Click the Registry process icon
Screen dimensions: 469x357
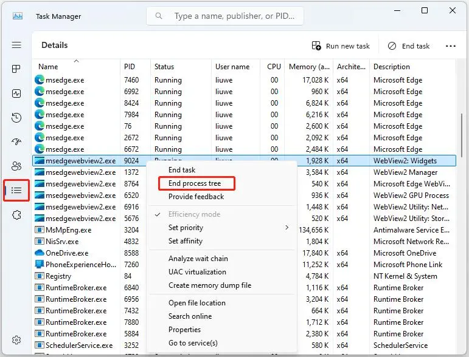click(39, 276)
